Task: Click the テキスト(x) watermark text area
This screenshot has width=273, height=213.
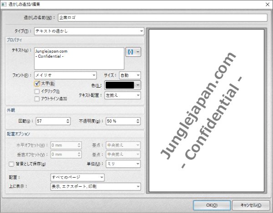Action: pos(79,59)
